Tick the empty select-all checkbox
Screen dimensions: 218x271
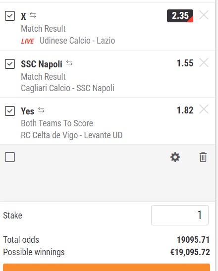click(x=10, y=157)
